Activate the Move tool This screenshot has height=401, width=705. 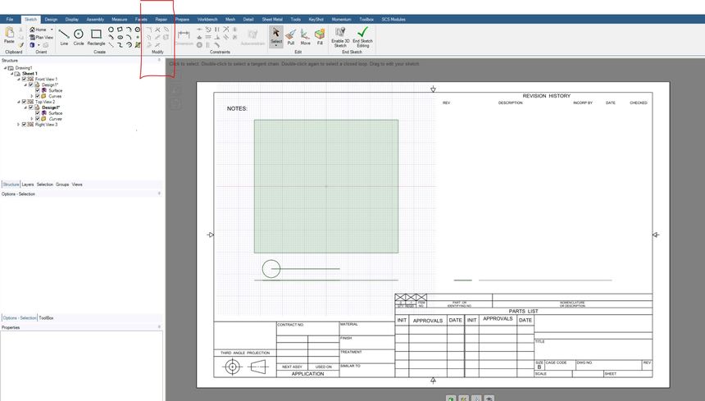coord(305,34)
